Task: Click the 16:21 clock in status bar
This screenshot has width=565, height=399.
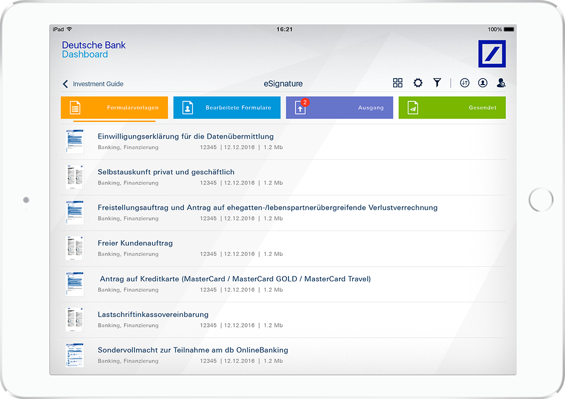Action: point(284,29)
